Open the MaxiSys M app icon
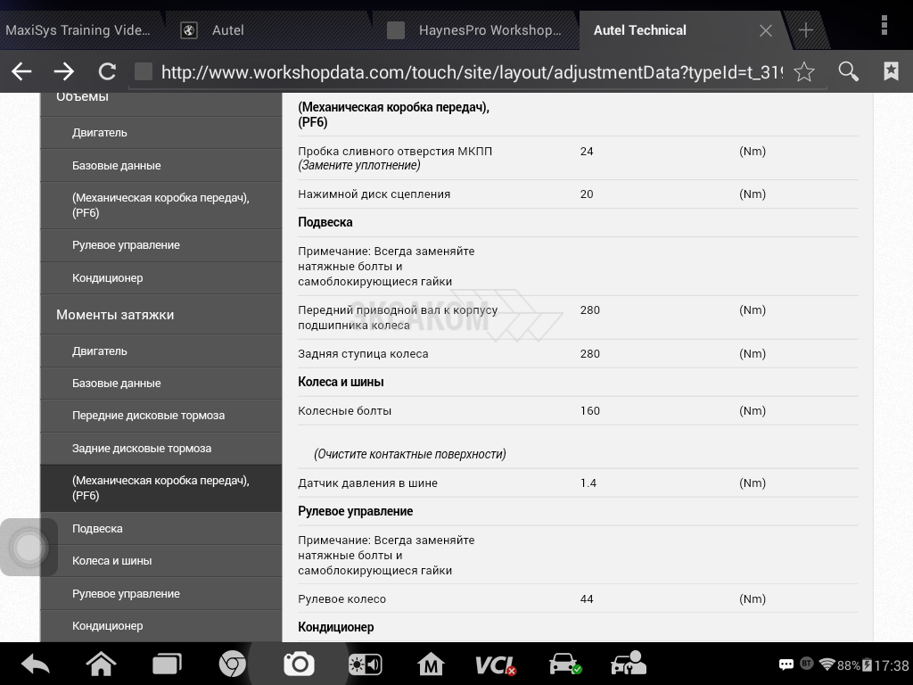The image size is (913, 685). pyautogui.click(x=431, y=664)
